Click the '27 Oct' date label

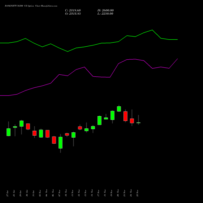click(7, 193)
